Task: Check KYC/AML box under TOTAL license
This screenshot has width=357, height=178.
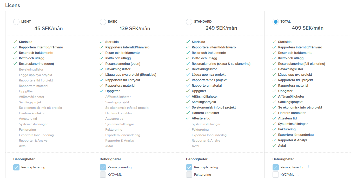Action: click(276, 175)
